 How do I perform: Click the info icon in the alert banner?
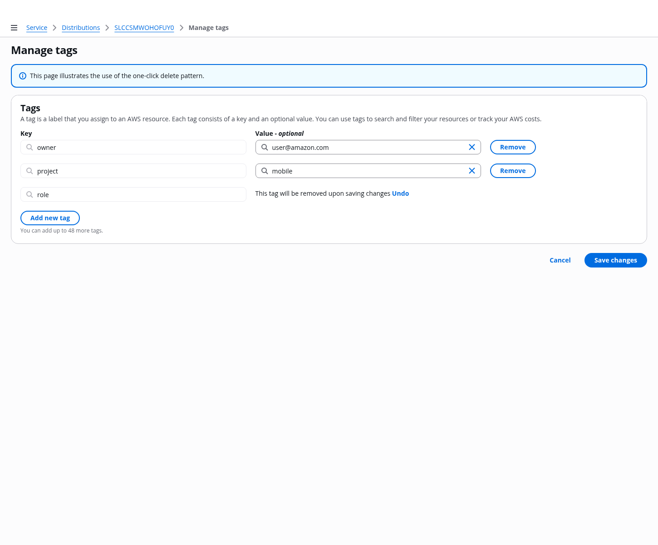click(23, 76)
